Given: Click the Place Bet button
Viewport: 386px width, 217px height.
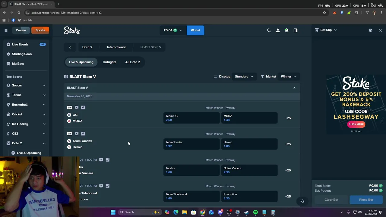Looking at the screenshot, I should 366,200.
